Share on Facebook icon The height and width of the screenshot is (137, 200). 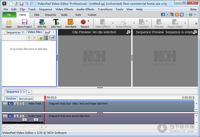(163, 15)
